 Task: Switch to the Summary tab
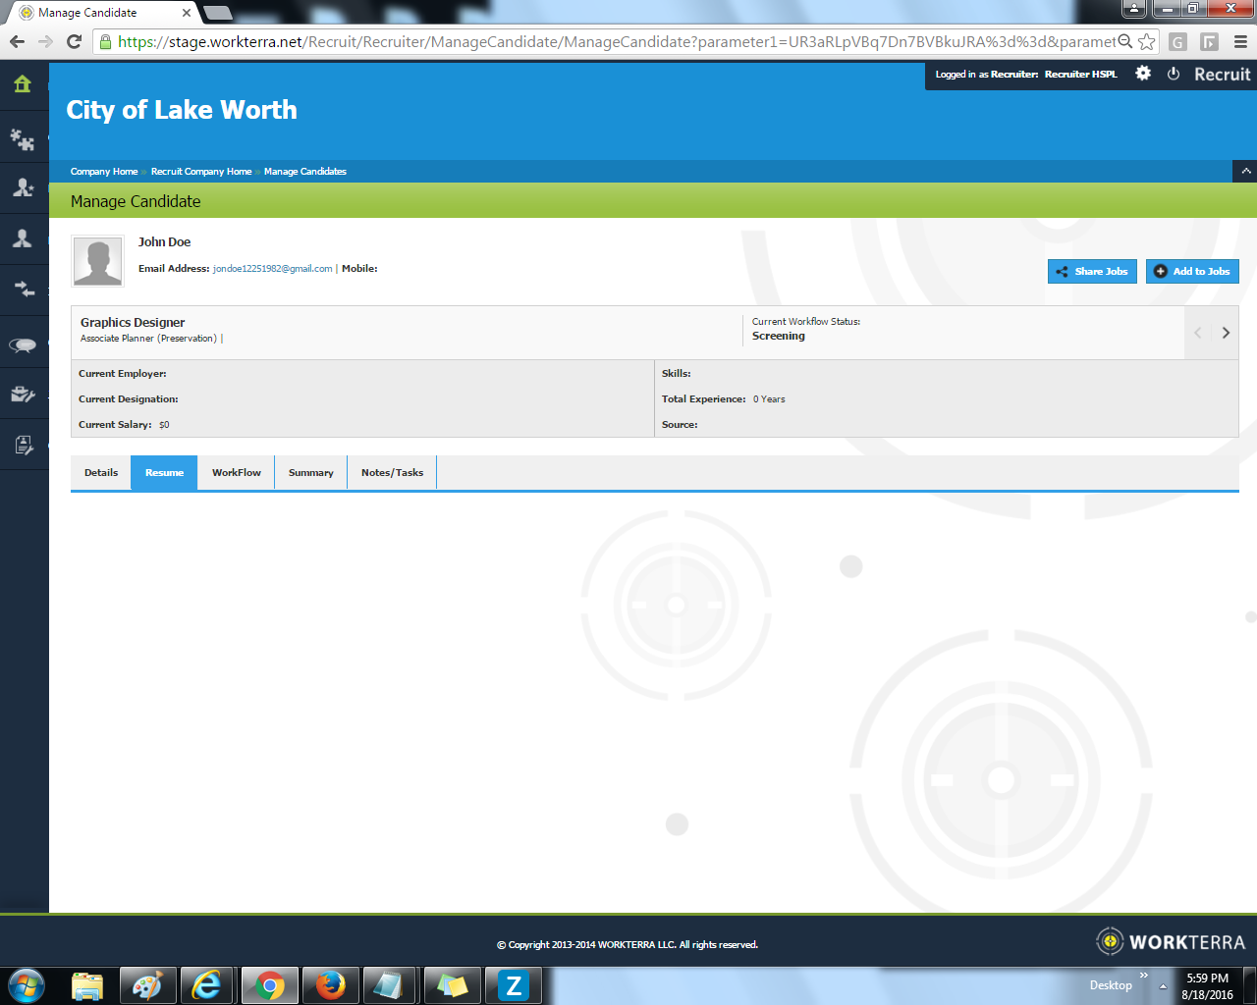pyautogui.click(x=309, y=472)
